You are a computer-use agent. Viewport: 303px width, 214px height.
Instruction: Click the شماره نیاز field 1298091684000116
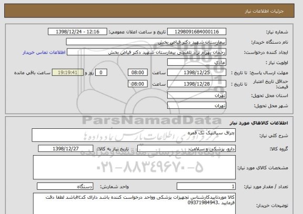coord(197,32)
